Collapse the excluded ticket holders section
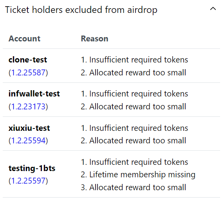 213,9
